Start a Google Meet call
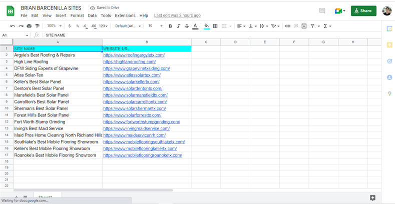The image size is (395, 204). [x=339, y=11]
